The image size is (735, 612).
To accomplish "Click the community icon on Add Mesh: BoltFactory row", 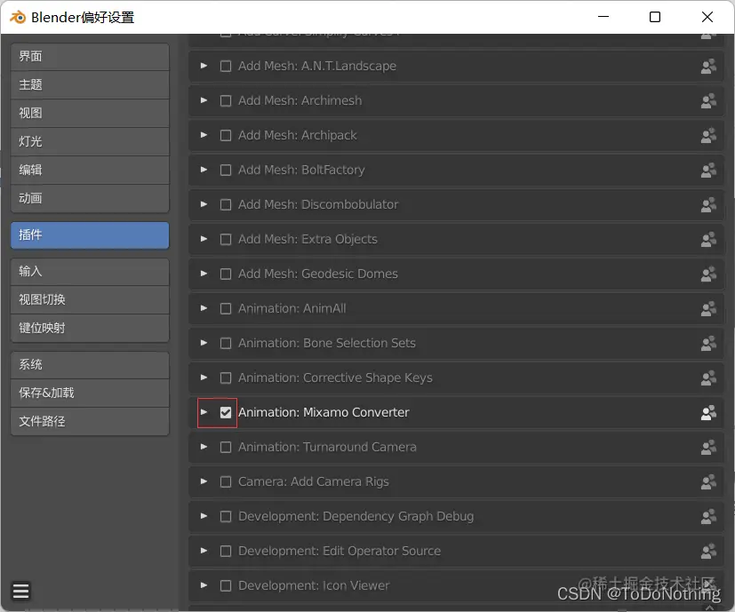I will [x=708, y=171].
